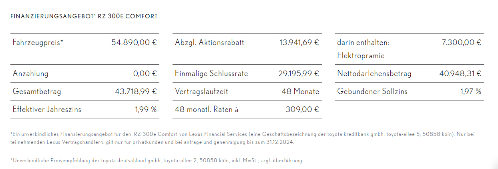Viewport: 498px width, 169px height.
Task: Select the Elektroprämie label
Action: 361,56
